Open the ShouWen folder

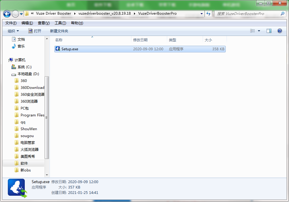click(x=29, y=129)
